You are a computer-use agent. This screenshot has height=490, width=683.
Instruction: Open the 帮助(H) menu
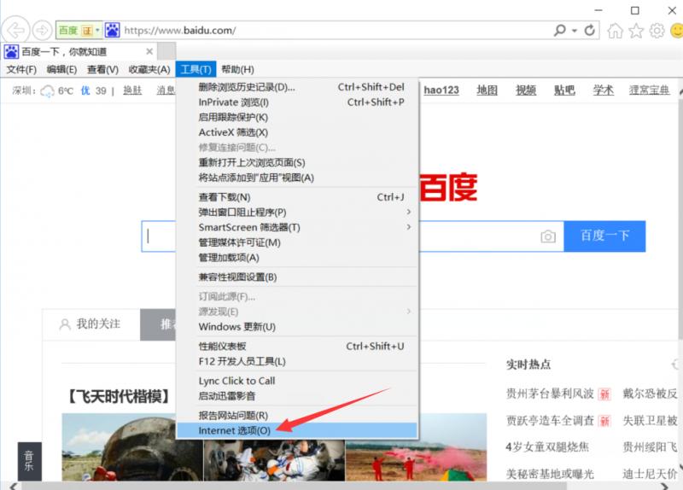point(237,70)
